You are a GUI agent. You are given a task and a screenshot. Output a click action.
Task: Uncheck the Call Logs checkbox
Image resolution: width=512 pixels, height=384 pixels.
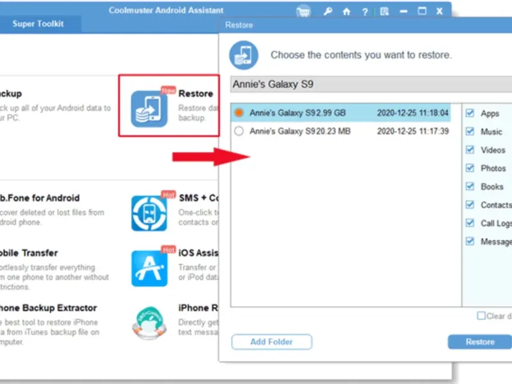[x=470, y=223]
